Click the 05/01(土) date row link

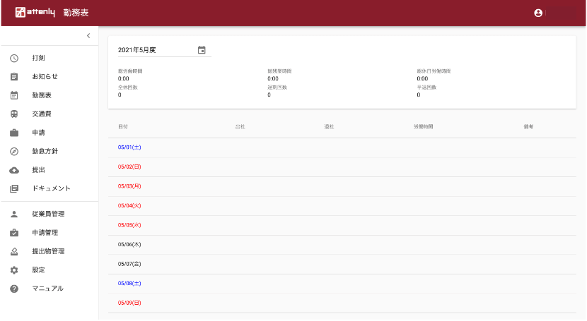tap(129, 147)
